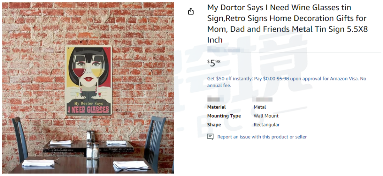This screenshot has width=383, height=176.
Task: Click the "I NEED GLASSES" text on sign
Action: coord(89,109)
